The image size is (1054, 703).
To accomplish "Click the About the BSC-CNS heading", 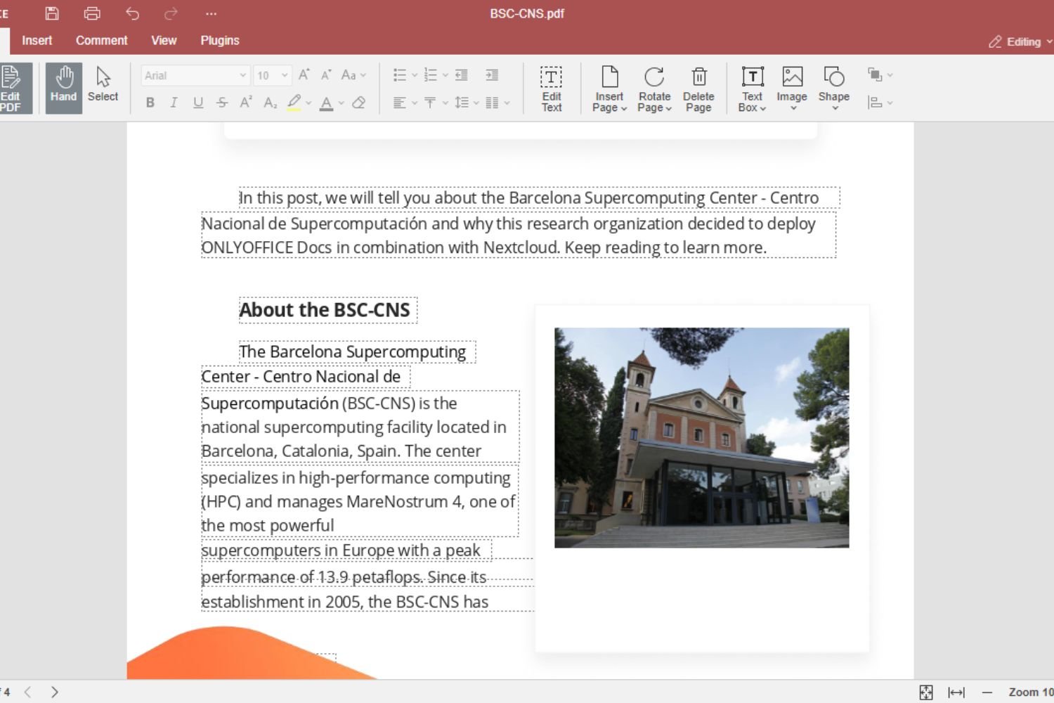I will [325, 310].
